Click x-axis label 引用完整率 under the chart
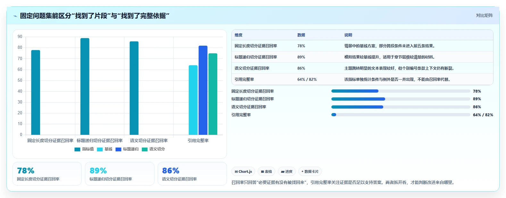506x198 pixels. tap(198, 141)
